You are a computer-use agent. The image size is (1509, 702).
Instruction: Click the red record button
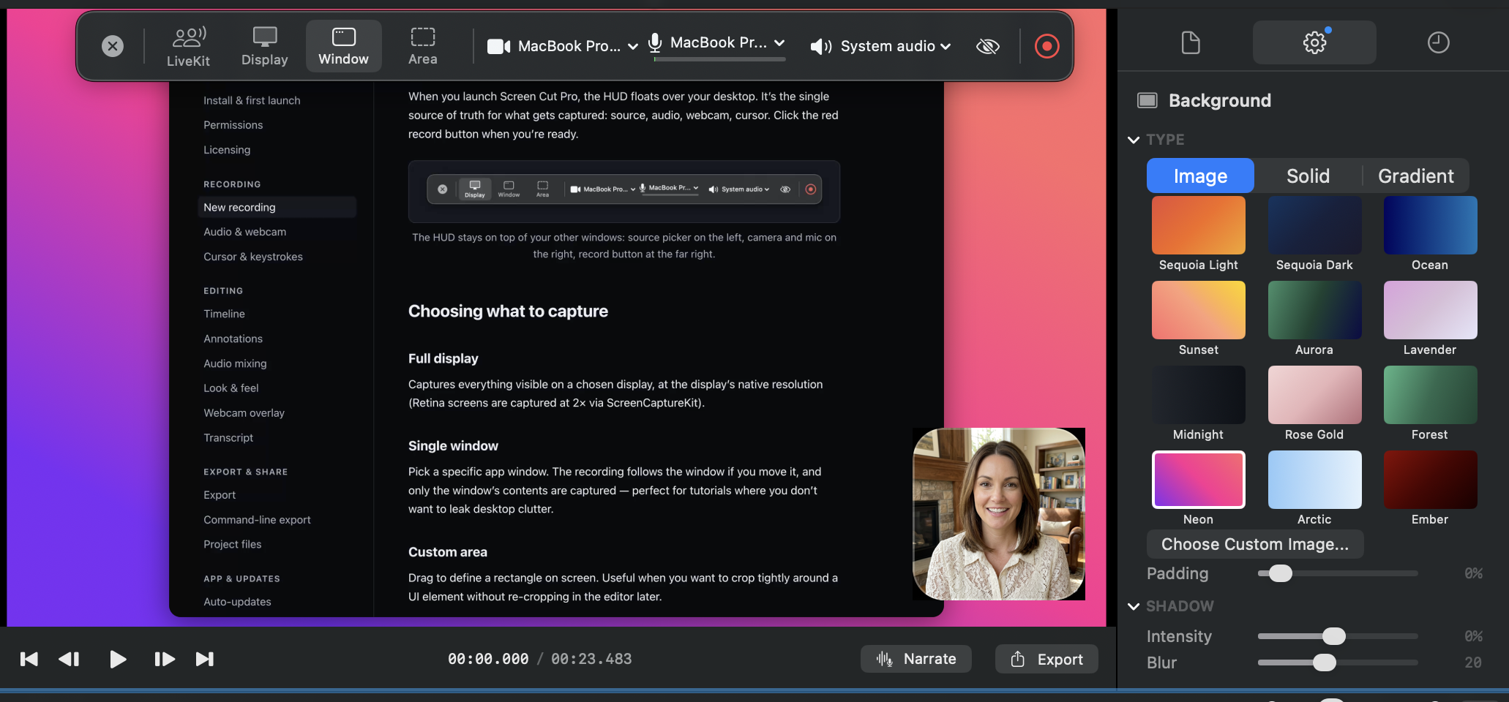pyautogui.click(x=1046, y=46)
